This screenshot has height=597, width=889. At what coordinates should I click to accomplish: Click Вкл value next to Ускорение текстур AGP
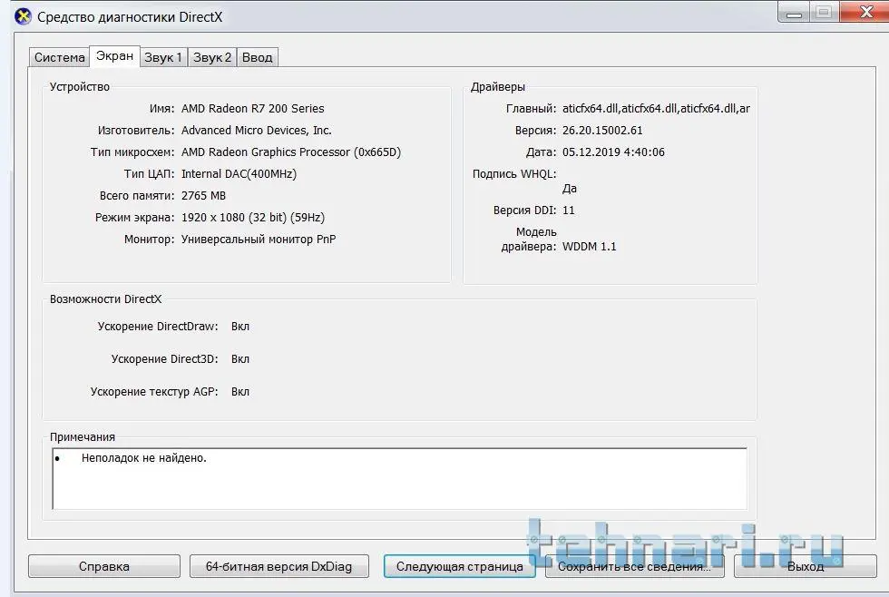[x=240, y=392]
